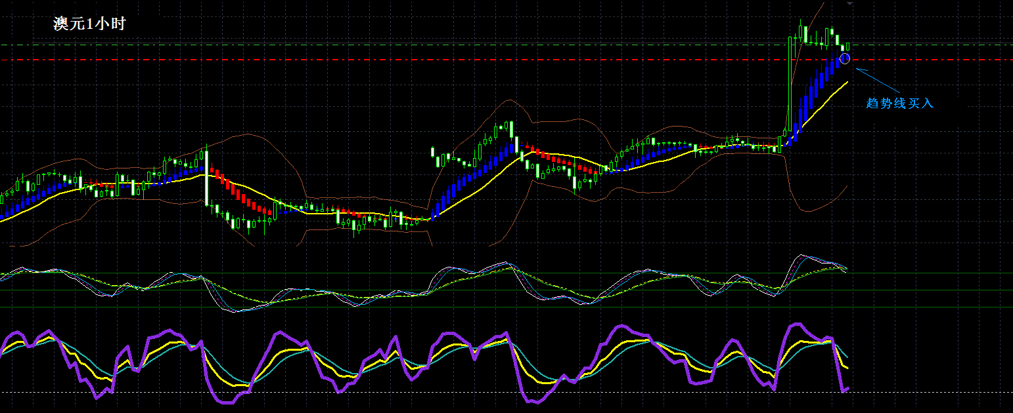This screenshot has height=413, width=1013.
Task: Click the chart shift triangle marker at top
Action: pos(849,4)
